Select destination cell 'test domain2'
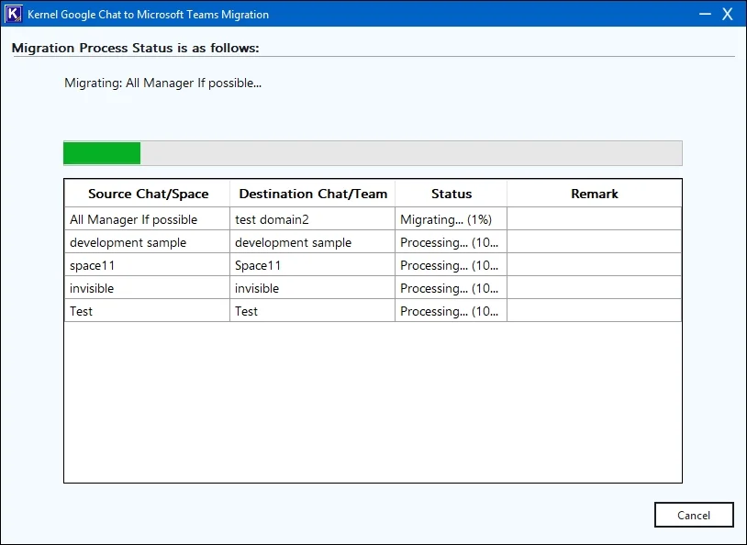The width and height of the screenshot is (747, 545). point(313,219)
